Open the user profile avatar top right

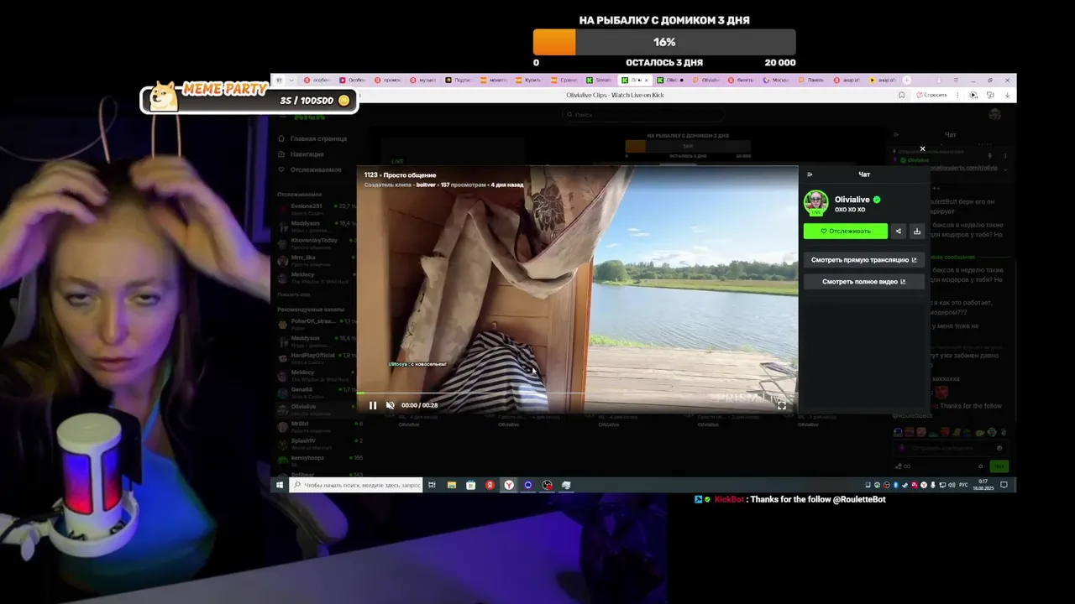pyautogui.click(x=995, y=115)
